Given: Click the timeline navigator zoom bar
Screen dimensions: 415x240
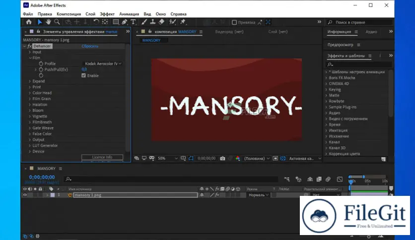Looking at the screenshot, I should [x=357, y=177].
